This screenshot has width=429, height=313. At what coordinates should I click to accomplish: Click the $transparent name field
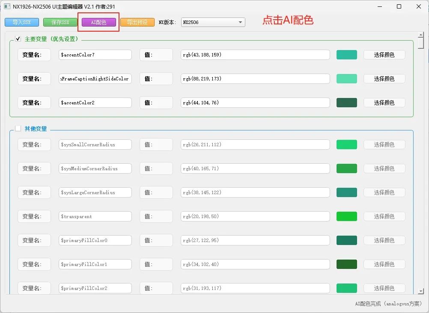pos(95,216)
